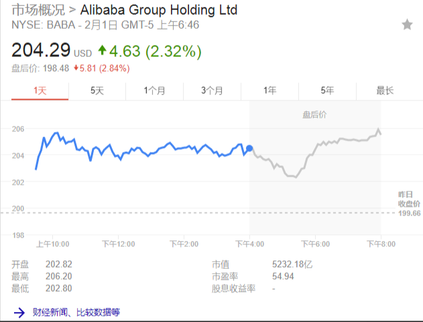Image resolution: width=423 pixels, height=322 pixels.
Task: Open the 3个月 chart tab
Action: tap(212, 91)
